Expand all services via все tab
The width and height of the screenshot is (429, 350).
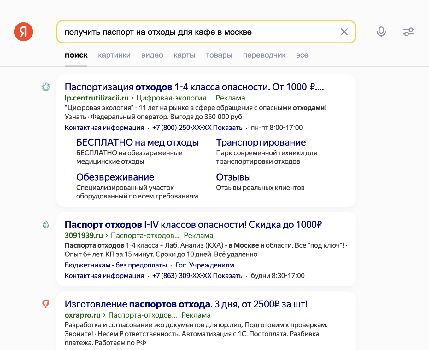click(x=302, y=55)
